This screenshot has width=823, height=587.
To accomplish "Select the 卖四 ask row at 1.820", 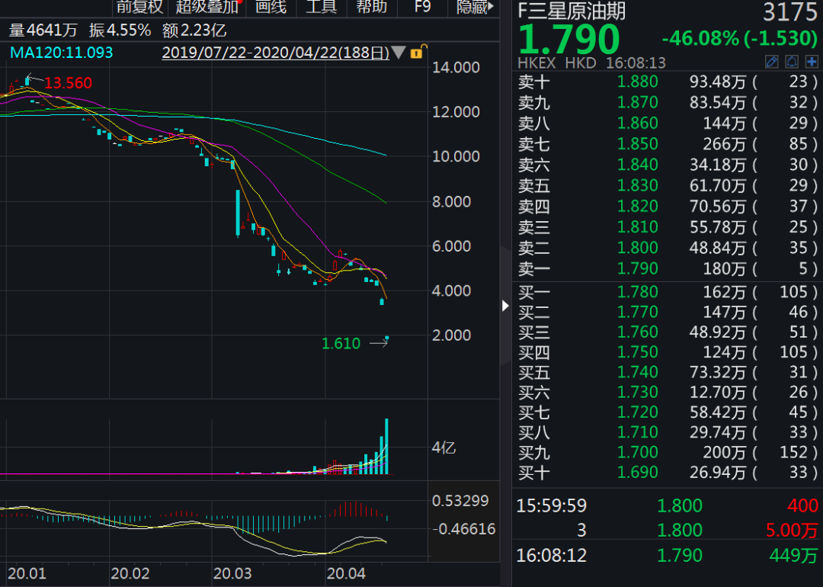I will (667, 207).
